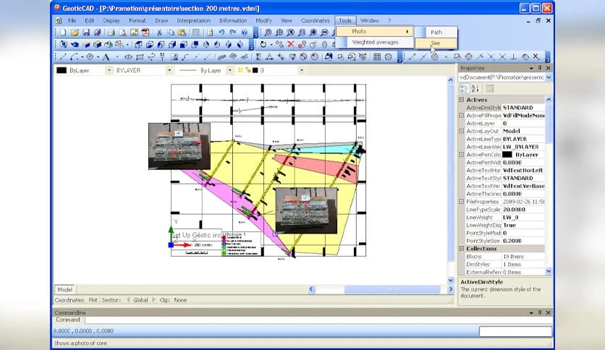Viewport: 605px width, 350px height.
Task: Click the Redo arrow icon
Action: click(x=232, y=33)
